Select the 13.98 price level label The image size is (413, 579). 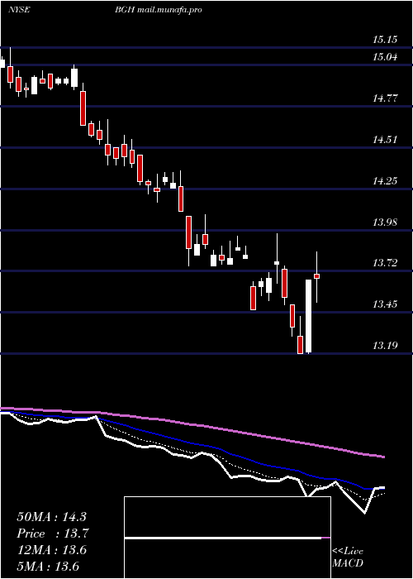(385, 223)
